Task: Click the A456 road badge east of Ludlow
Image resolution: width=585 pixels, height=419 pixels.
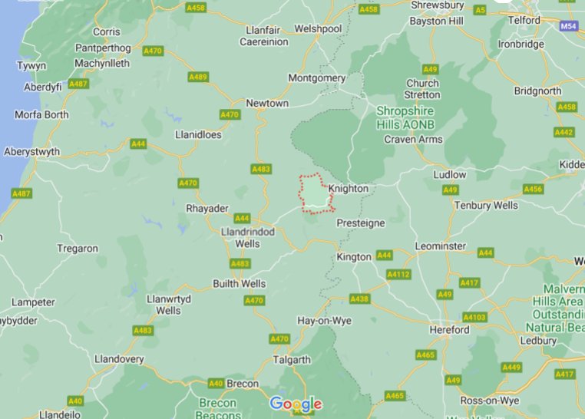Action: [533, 189]
